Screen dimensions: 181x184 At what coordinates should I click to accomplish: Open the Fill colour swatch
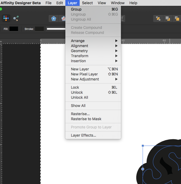(x=14, y=29)
